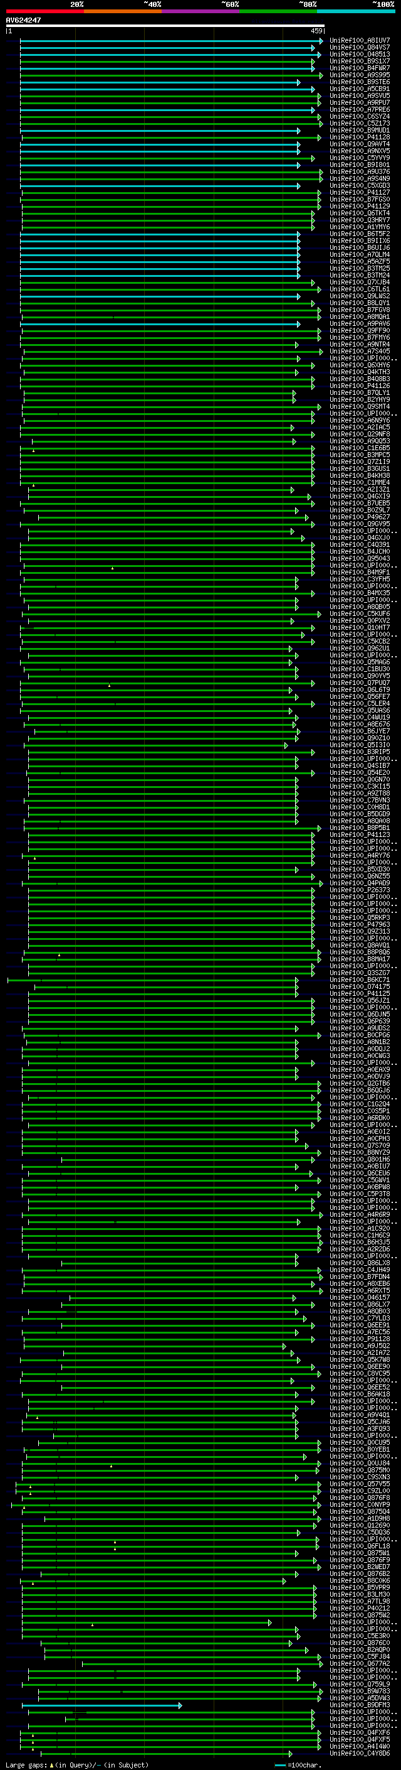
Task: Select the UniRef100_Q3SZG7 label
Action: (360, 973)
